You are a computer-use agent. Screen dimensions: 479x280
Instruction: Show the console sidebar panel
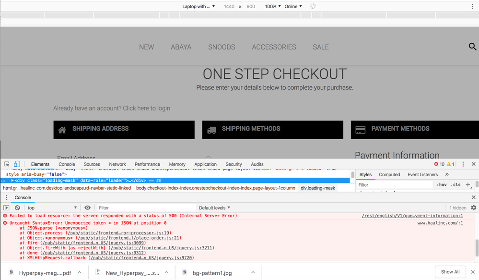[x=6, y=208]
